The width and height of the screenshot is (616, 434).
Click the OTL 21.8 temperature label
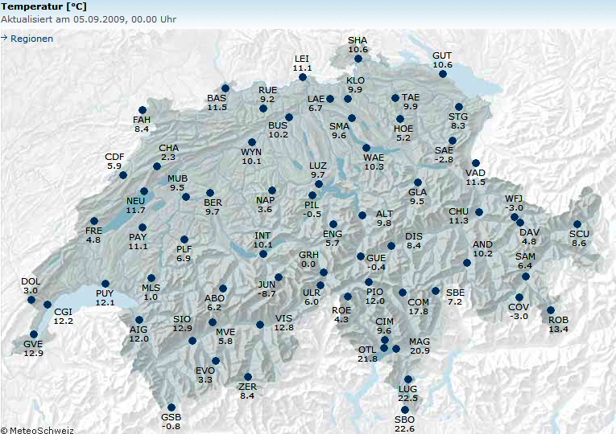coord(367,354)
